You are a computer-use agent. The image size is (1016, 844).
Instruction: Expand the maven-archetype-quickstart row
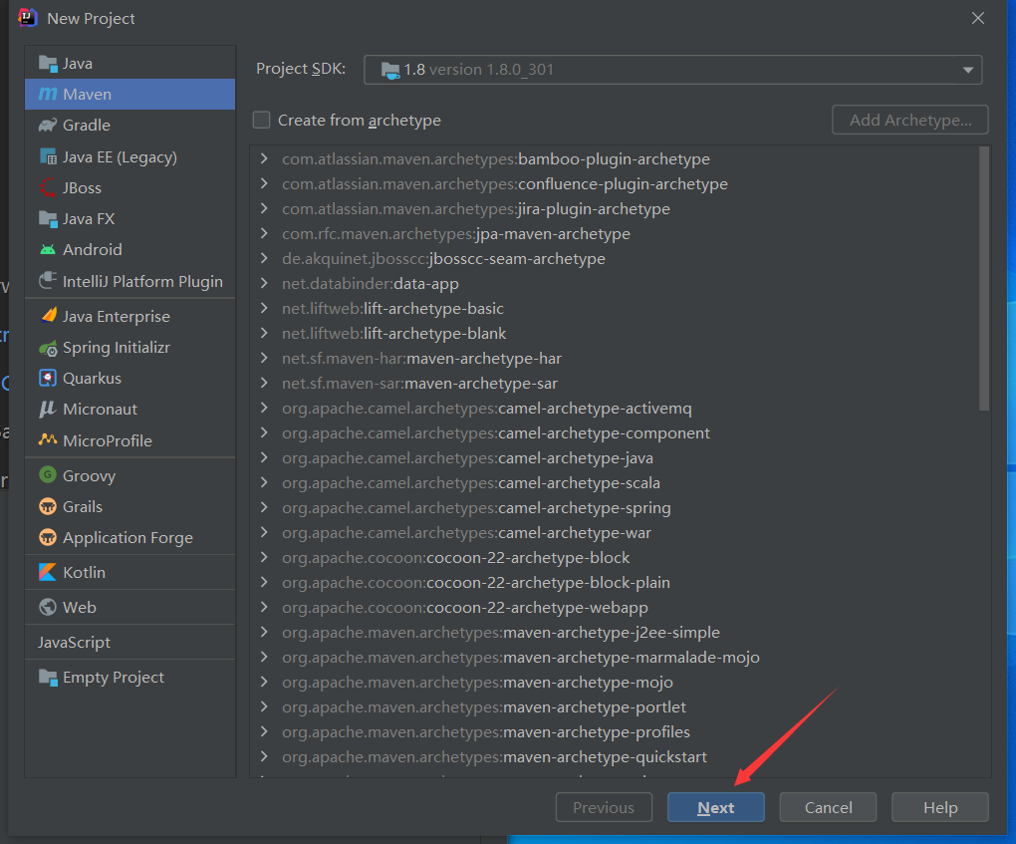coord(264,756)
